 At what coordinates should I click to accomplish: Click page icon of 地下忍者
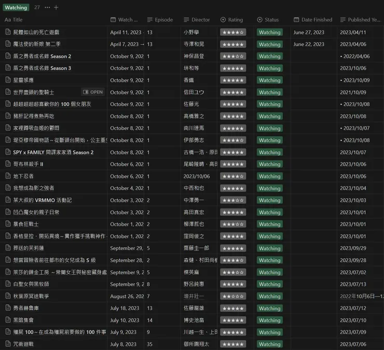8,176
